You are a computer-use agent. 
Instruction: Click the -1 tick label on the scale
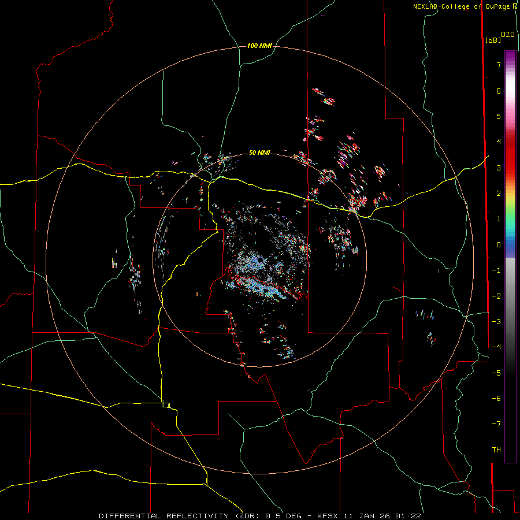[x=496, y=270]
